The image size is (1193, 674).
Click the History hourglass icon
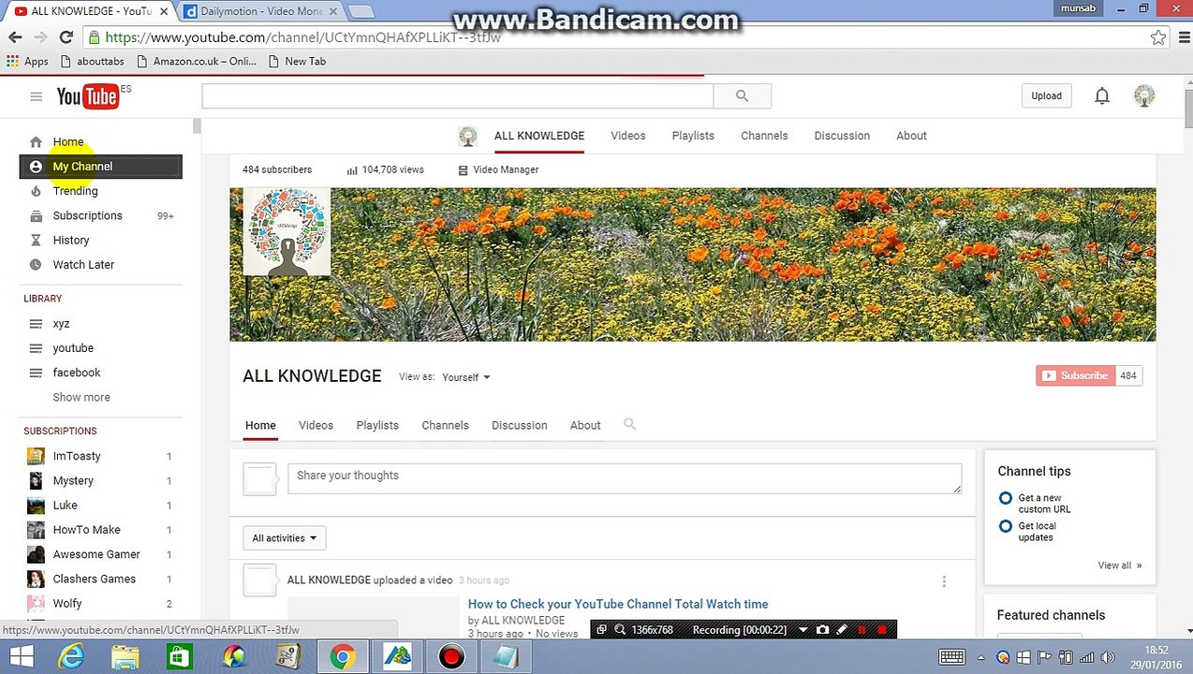coord(36,241)
